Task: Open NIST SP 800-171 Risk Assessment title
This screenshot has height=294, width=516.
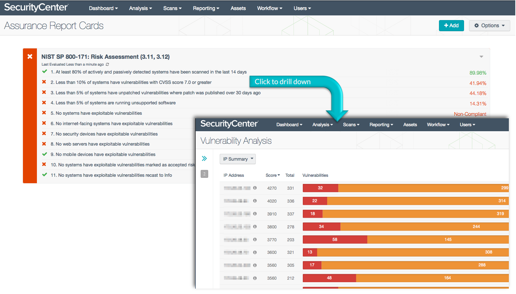Action: tap(105, 57)
